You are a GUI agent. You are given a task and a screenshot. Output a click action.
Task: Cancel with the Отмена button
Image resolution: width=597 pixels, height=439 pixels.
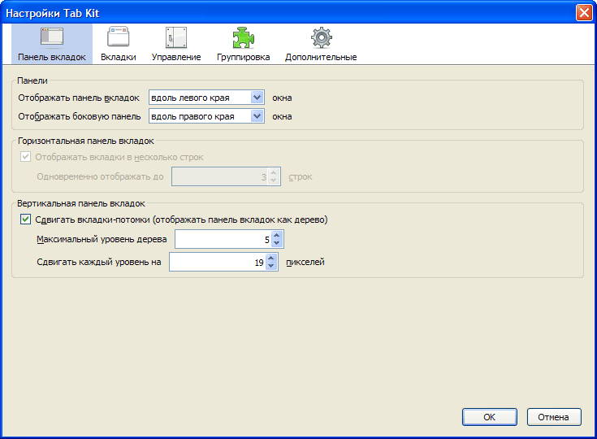pos(554,417)
